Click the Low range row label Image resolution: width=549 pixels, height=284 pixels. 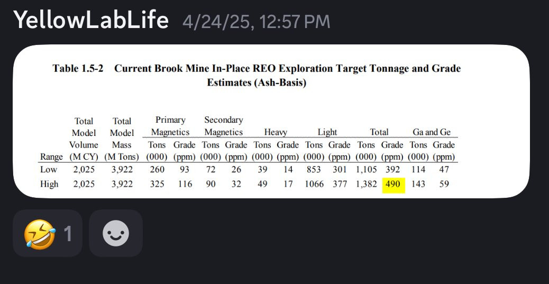[x=49, y=169]
